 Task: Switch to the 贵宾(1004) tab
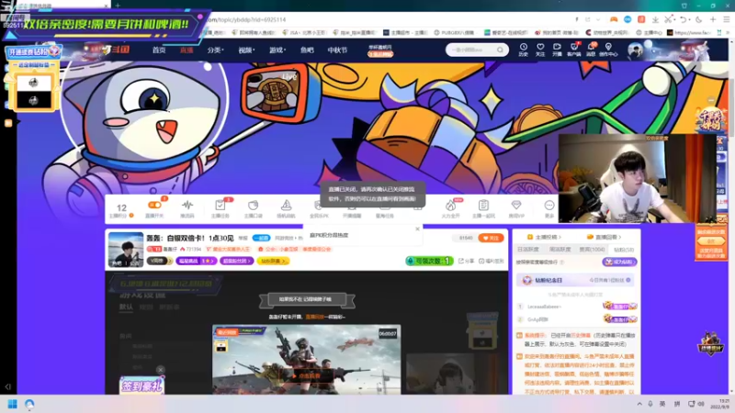(x=592, y=250)
